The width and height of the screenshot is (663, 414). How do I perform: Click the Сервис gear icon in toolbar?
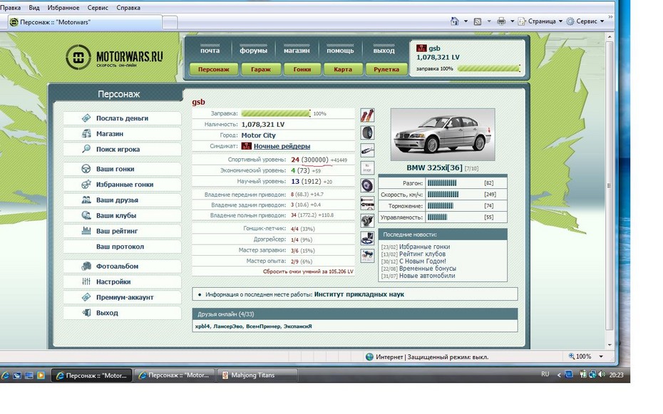pos(570,21)
